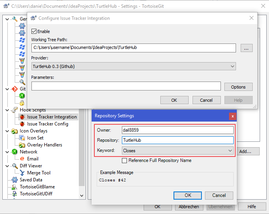The image size is (269, 214).
Task: Open Icon Set settings page
Action: point(35,138)
